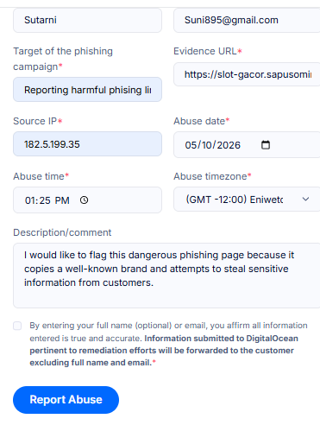Viewport: 320px width, 425px height.
Task: Click the Description/comment label
Action: (x=62, y=232)
